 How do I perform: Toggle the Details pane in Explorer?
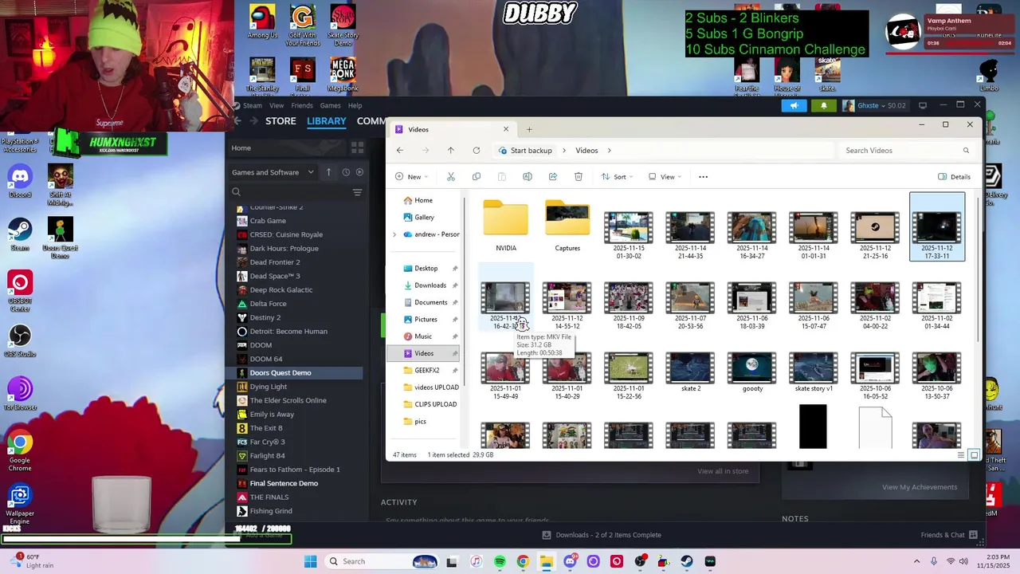click(x=954, y=177)
